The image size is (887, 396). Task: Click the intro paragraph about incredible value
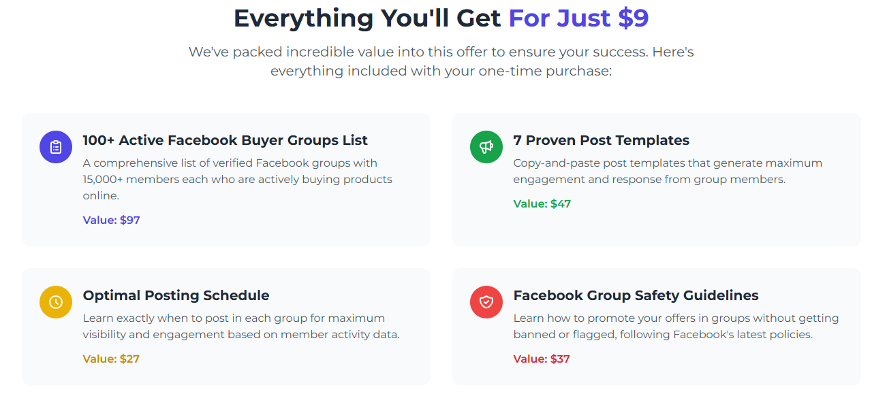coord(441,52)
